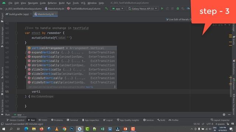The height and width of the screenshot is (132, 236).
Task: Open the Logcat tool window
Action: (108, 120)
